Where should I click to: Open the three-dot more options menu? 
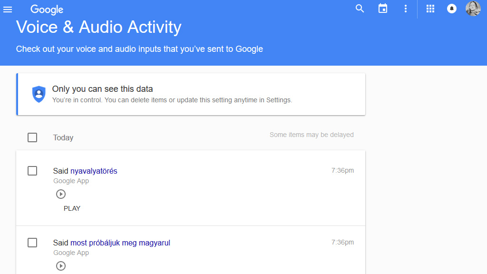tap(406, 9)
